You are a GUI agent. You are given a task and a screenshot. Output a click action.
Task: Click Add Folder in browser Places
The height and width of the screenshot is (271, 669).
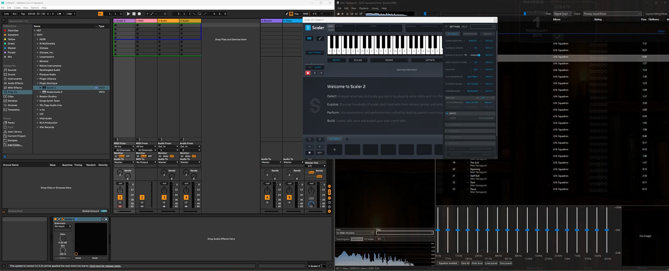pyautogui.click(x=15, y=145)
